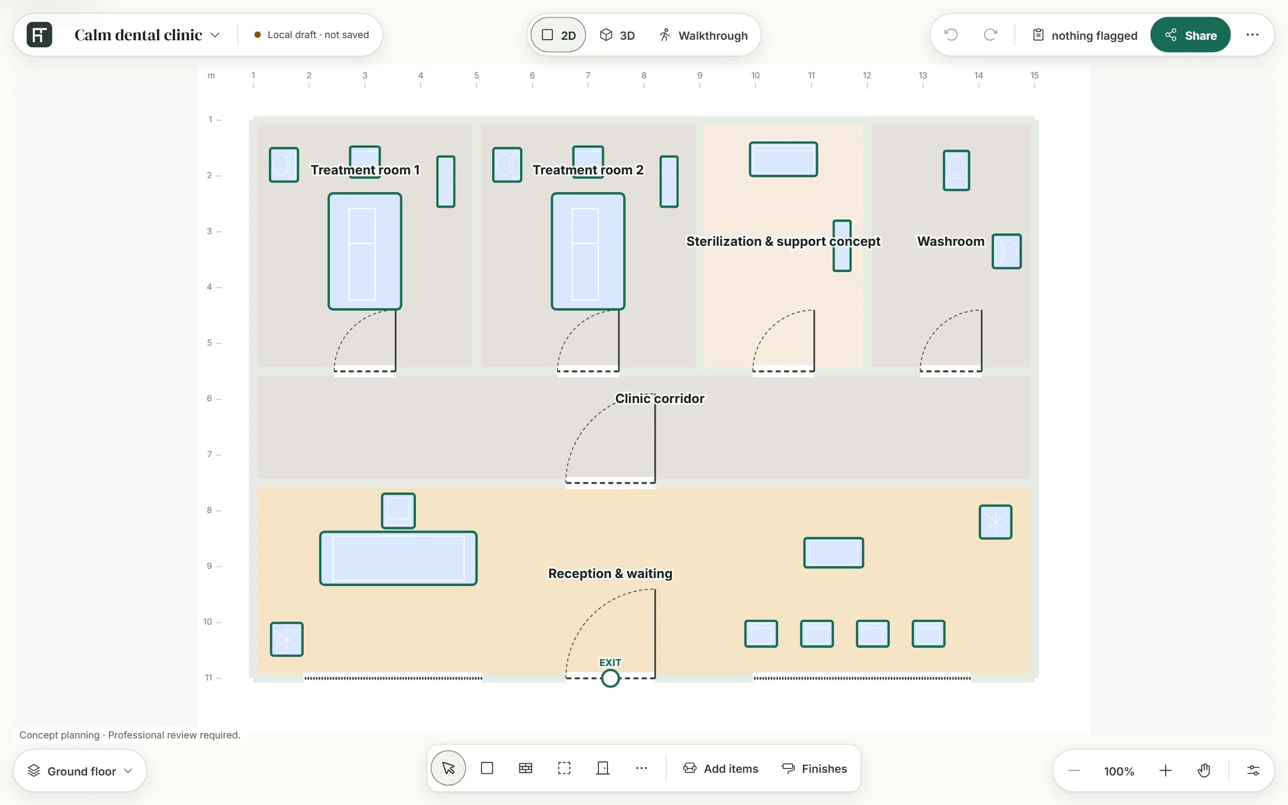Select the reception desk furniture item

[x=398, y=558]
